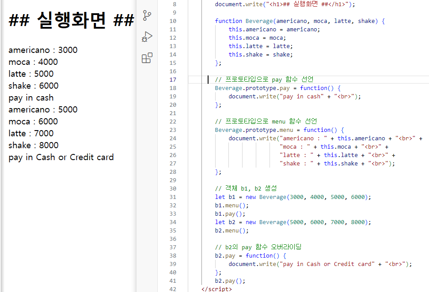Click the closing '</script>' tag

coord(216,289)
